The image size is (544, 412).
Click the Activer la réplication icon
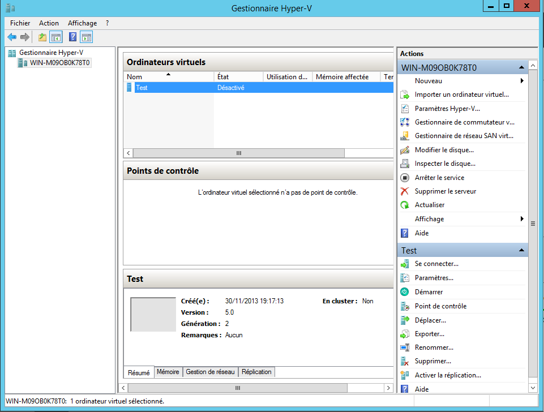(x=405, y=375)
